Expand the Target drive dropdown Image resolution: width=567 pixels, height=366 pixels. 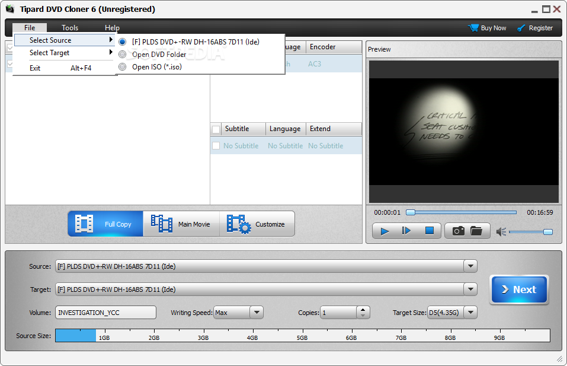[470, 289]
